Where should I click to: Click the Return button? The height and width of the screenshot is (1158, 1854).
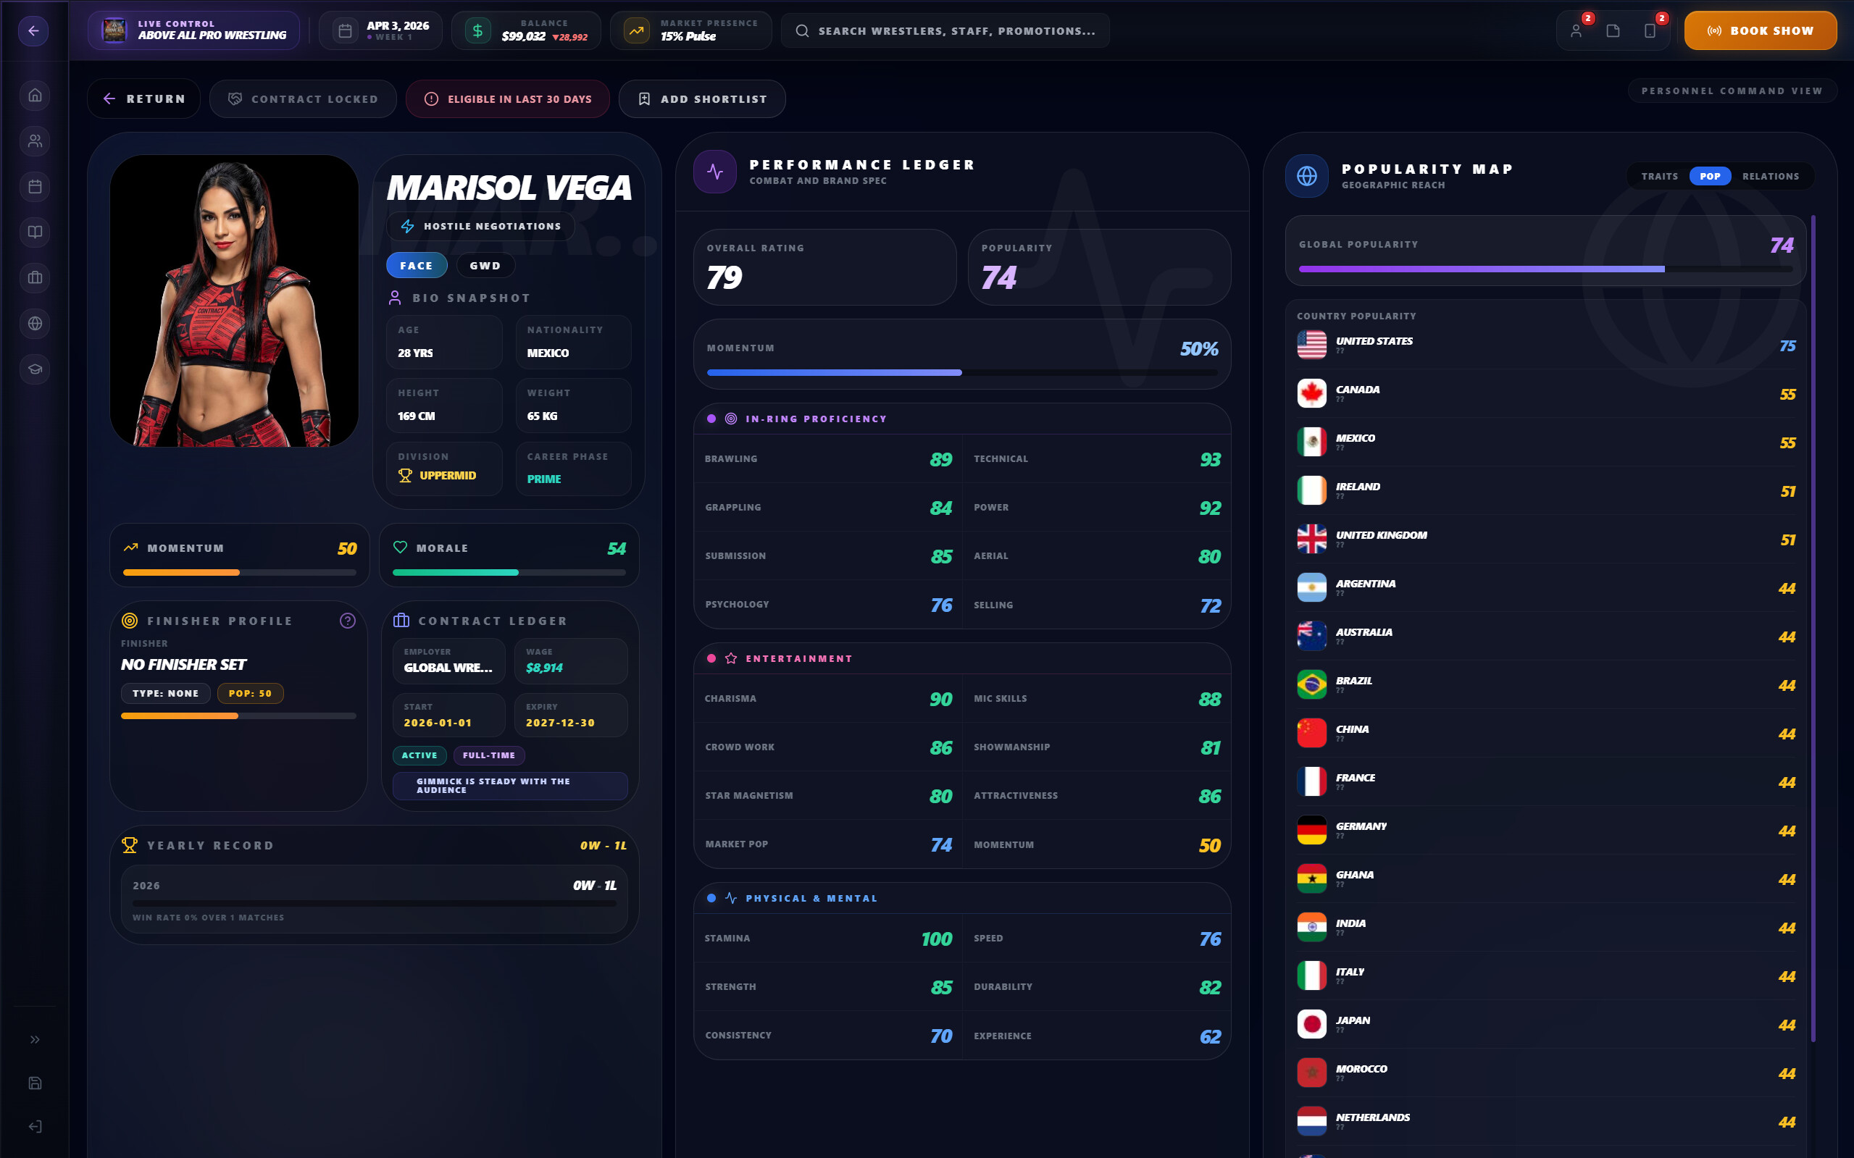tap(144, 98)
